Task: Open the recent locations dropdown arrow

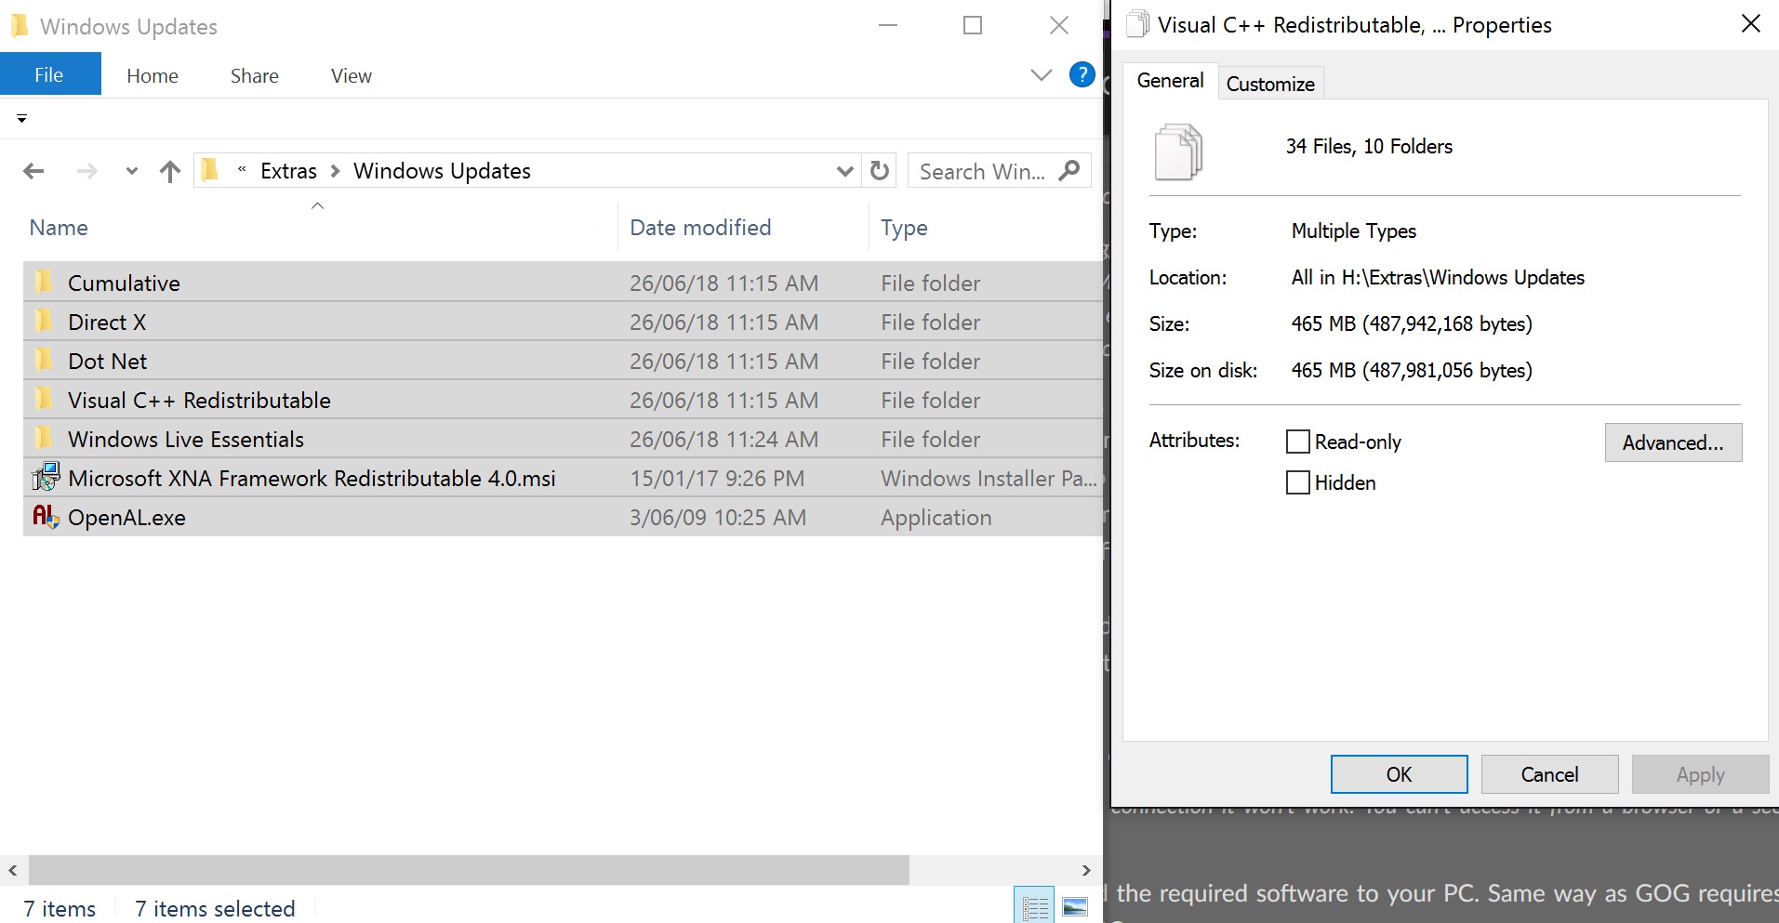Action: [x=132, y=171]
